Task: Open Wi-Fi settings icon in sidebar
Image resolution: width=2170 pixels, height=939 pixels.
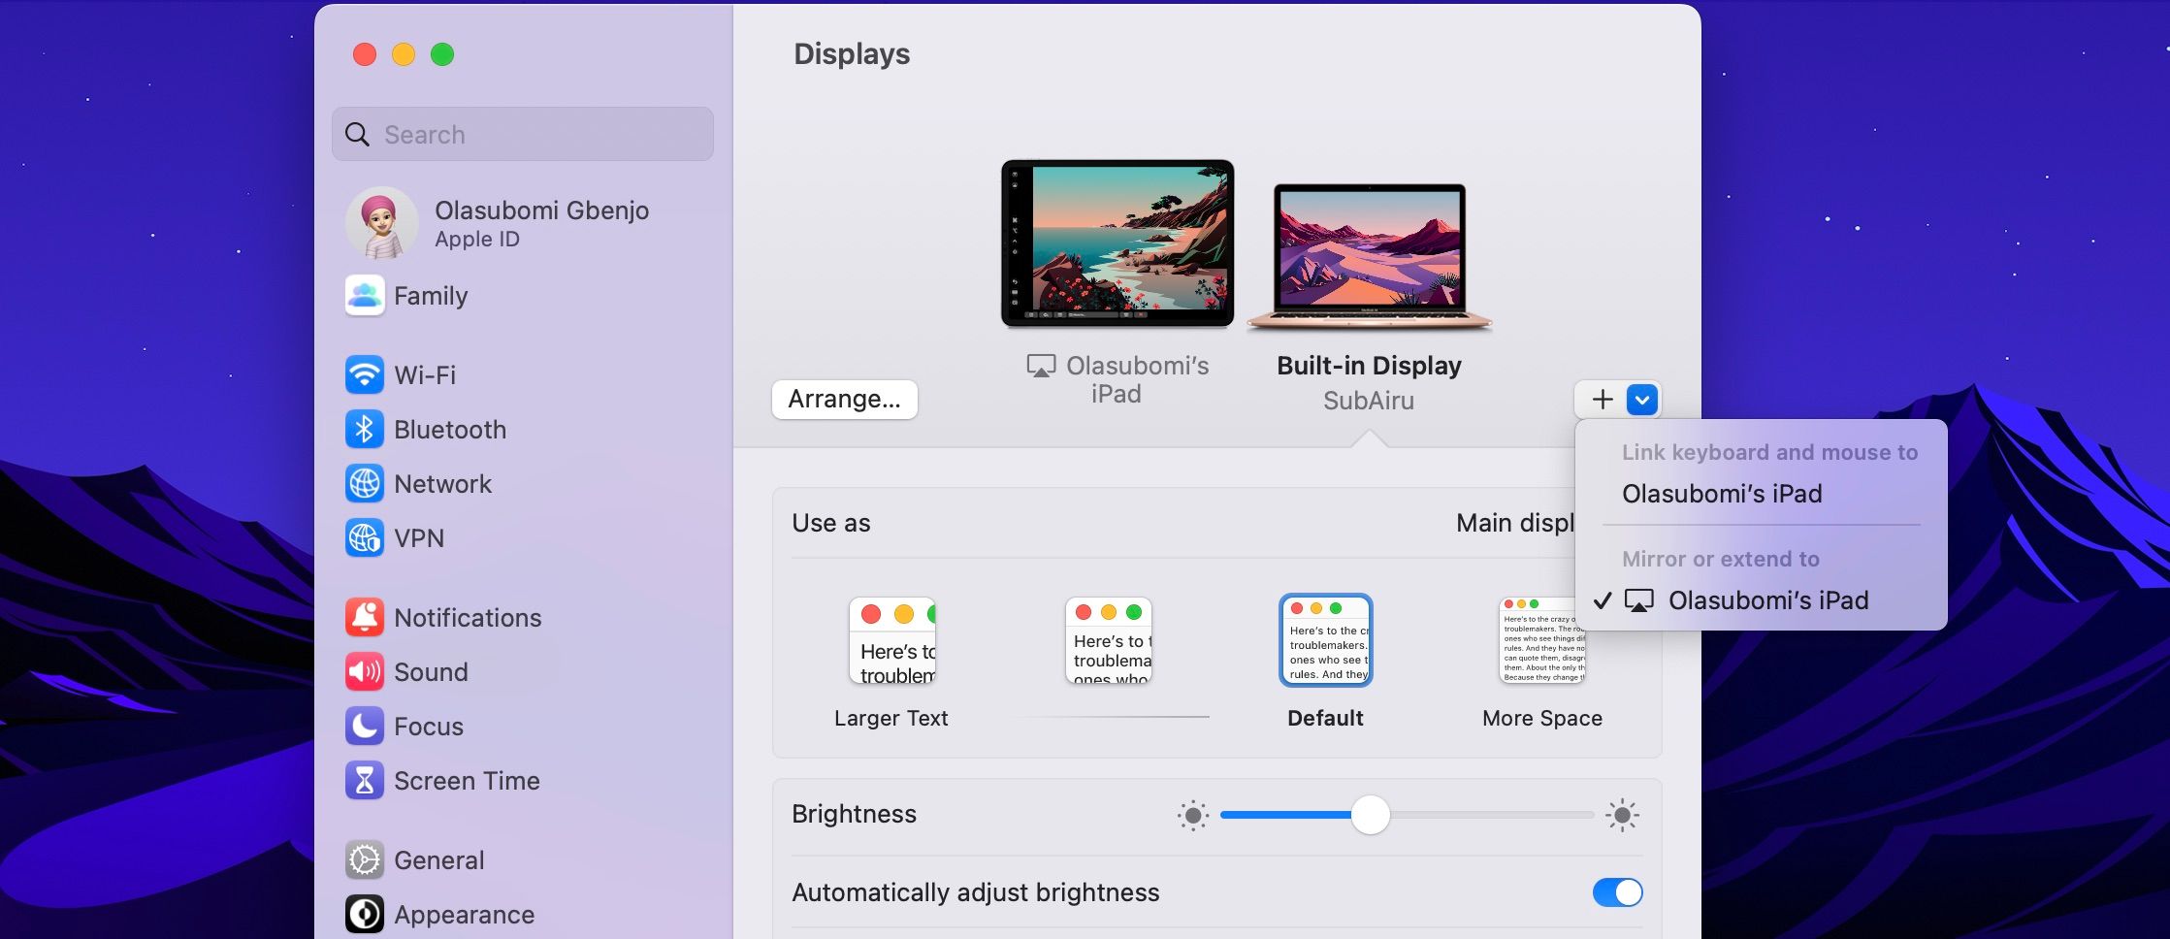Action: pyautogui.click(x=364, y=374)
